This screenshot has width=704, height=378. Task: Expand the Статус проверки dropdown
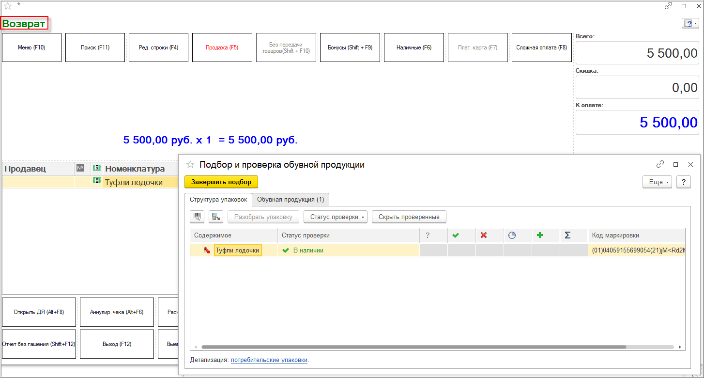point(336,217)
